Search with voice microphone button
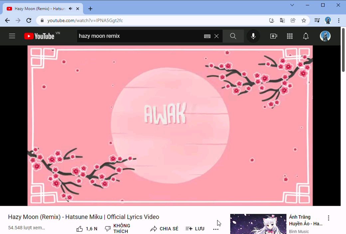 click(x=253, y=36)
